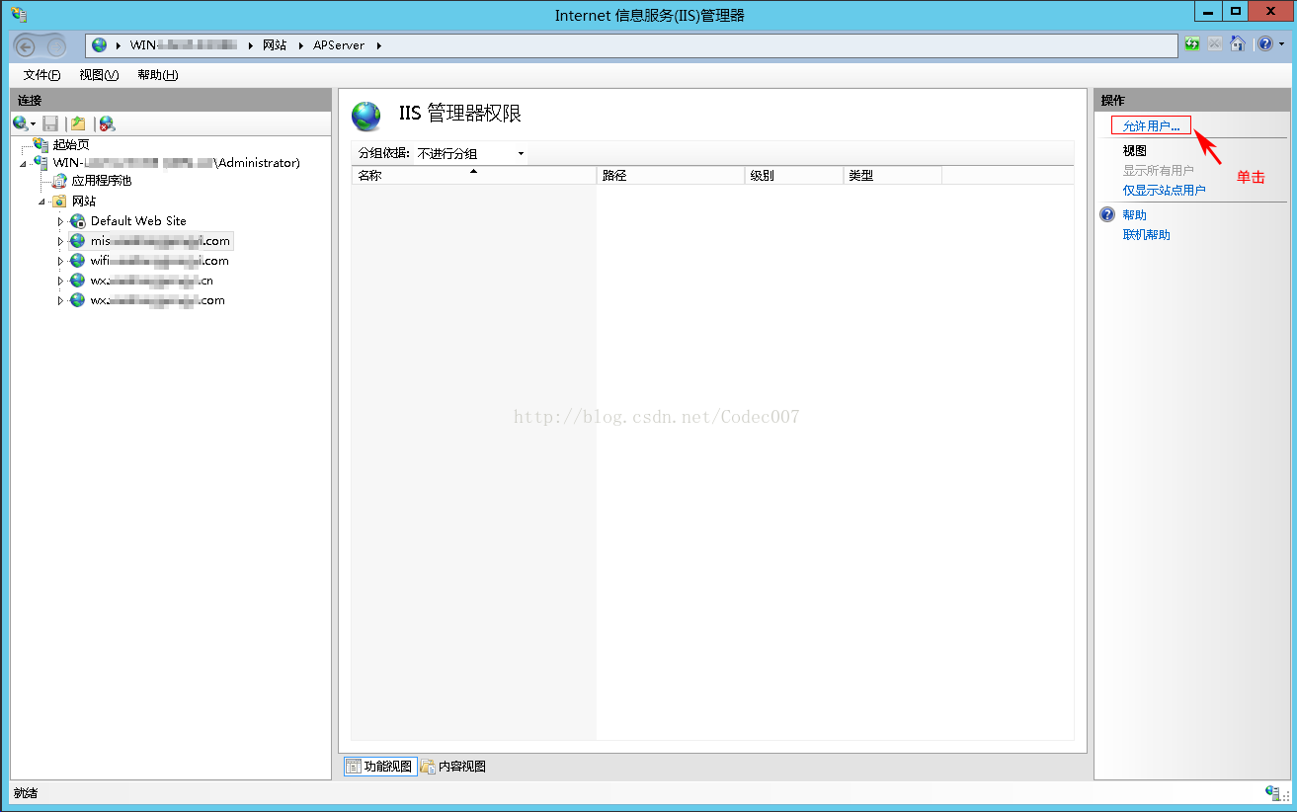Select Default Web Site in tree

point(138,221)
